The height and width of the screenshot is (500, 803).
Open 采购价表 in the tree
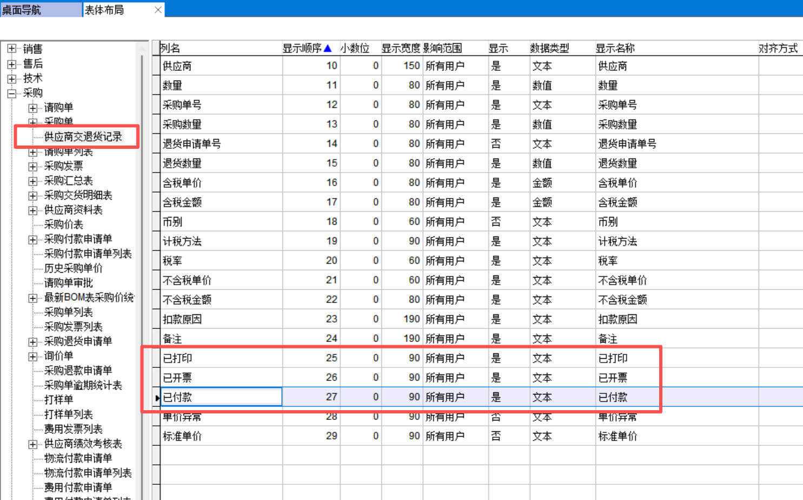[63, 225]
